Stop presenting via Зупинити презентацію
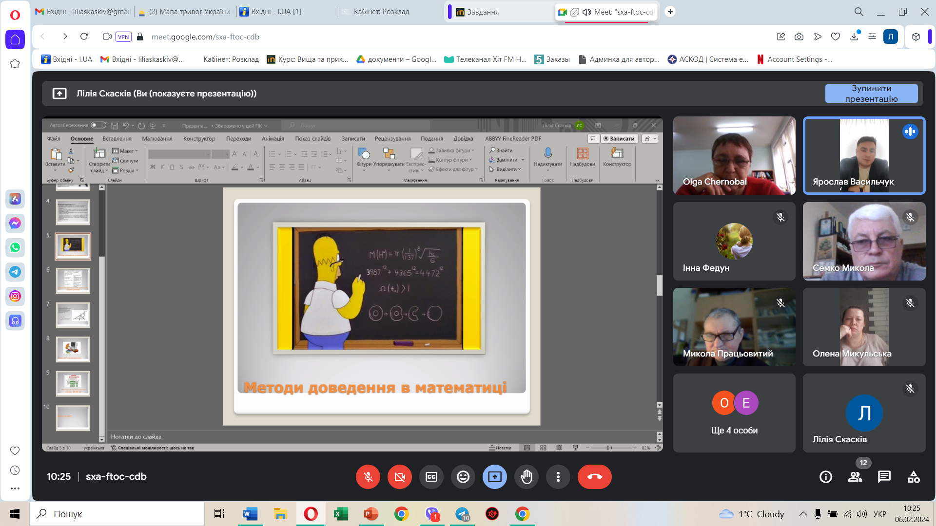 click(x=872, y=94)
